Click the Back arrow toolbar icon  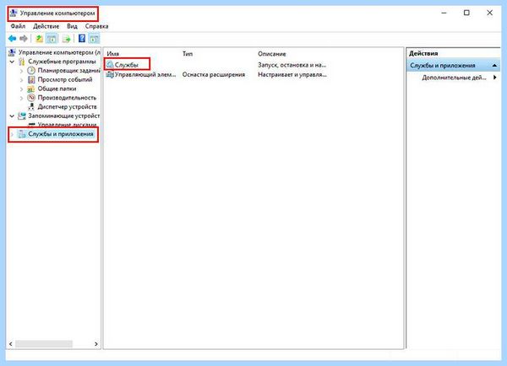click(13, 39)
